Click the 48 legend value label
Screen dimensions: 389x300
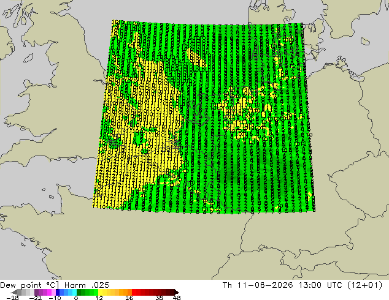coord(177,298)
